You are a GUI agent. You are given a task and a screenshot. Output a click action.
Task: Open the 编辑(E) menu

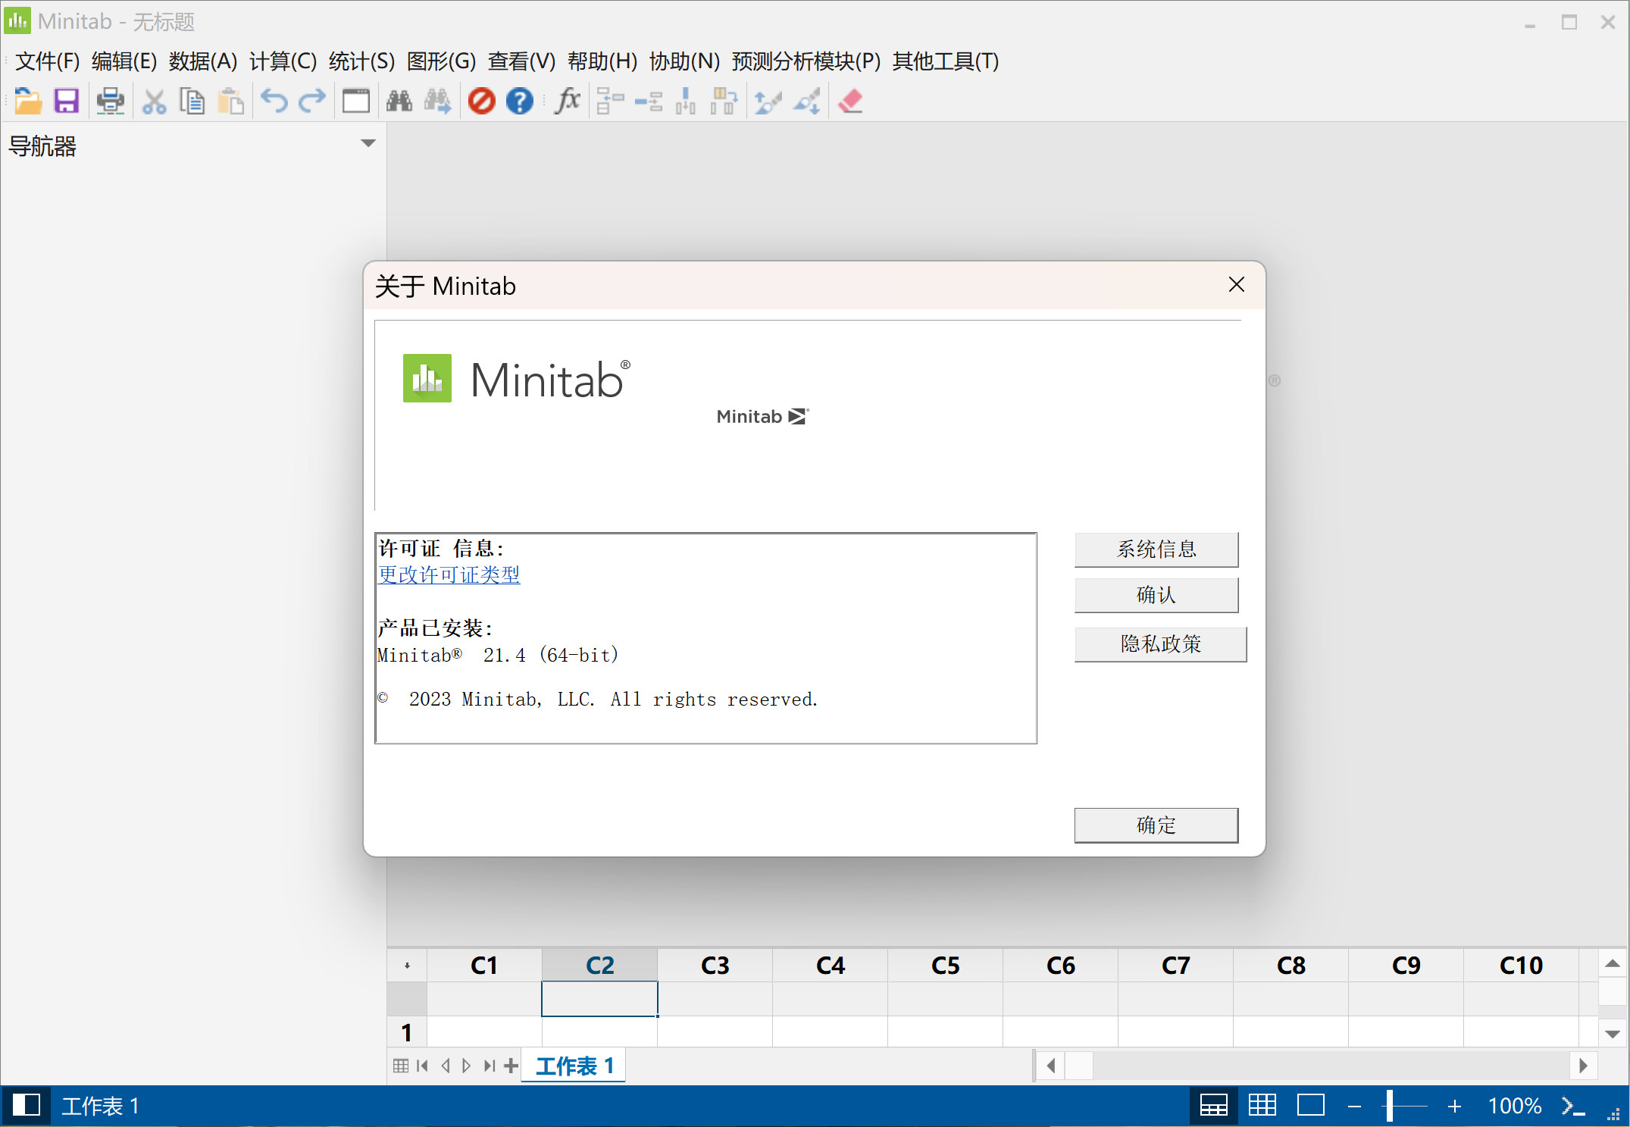pyautogui.click(x=124, y=61)
